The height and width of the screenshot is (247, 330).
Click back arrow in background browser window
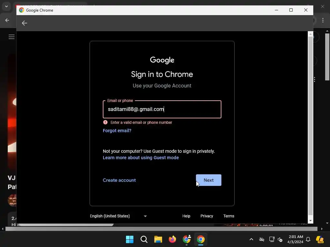7,20
